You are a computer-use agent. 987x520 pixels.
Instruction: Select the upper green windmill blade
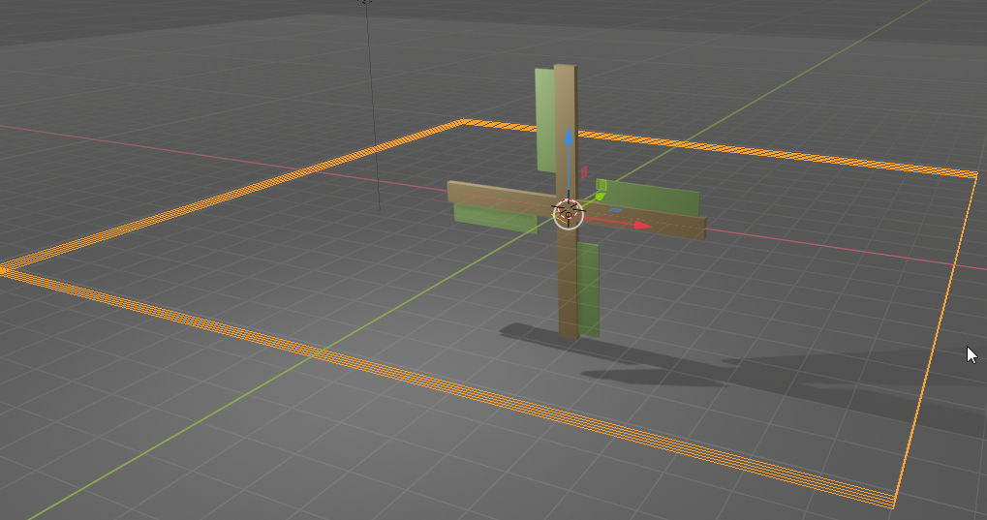(543, 120)
